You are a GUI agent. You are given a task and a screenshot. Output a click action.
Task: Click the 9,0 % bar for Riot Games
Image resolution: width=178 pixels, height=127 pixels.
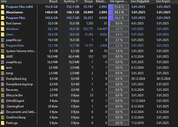(x=119, y=23)
